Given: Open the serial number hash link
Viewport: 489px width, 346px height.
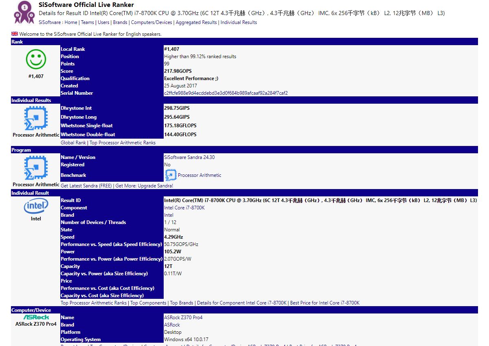Looking at the screenshot, I should (x=226, y=93).
